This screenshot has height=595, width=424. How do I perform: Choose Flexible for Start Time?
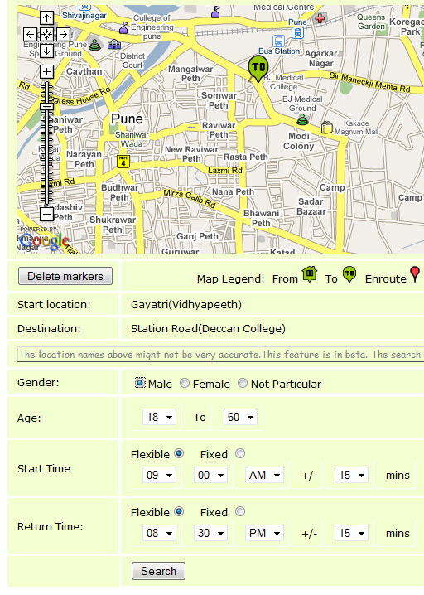(179, 453)
